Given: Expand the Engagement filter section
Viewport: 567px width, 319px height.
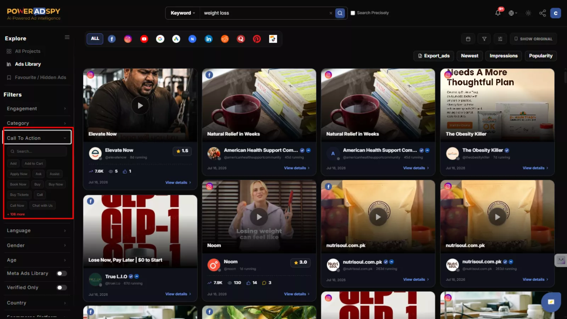Looking at the screenshot, I should pos(37,108).
